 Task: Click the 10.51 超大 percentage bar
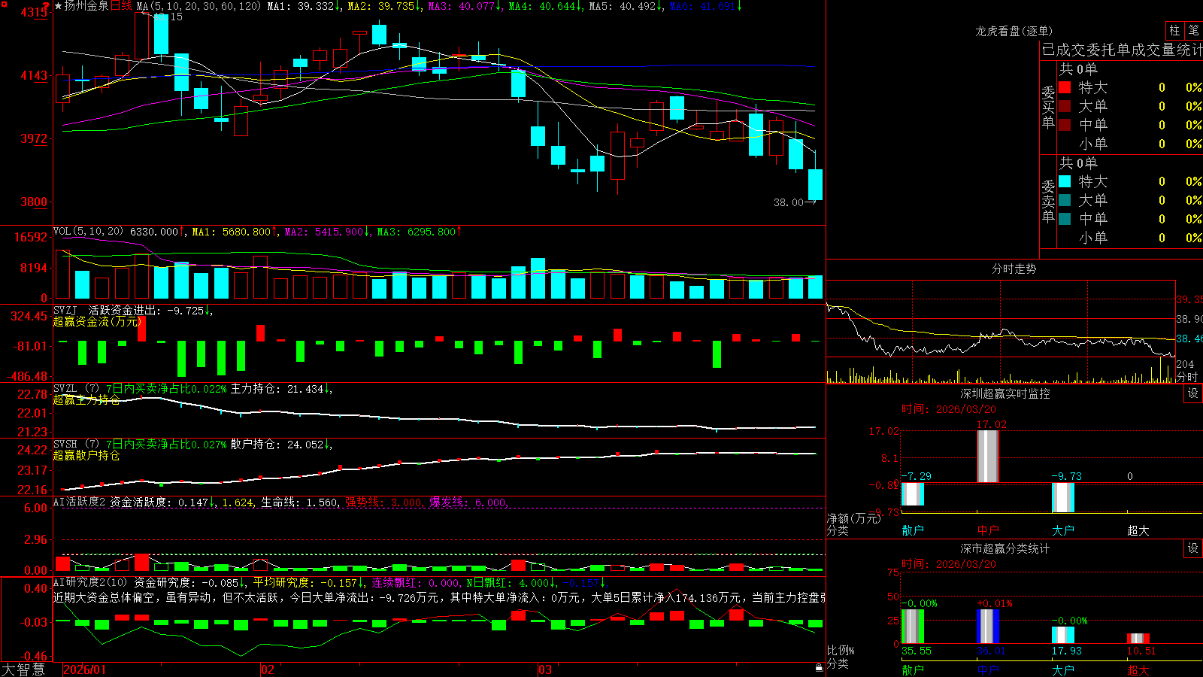pos(1138,639)
